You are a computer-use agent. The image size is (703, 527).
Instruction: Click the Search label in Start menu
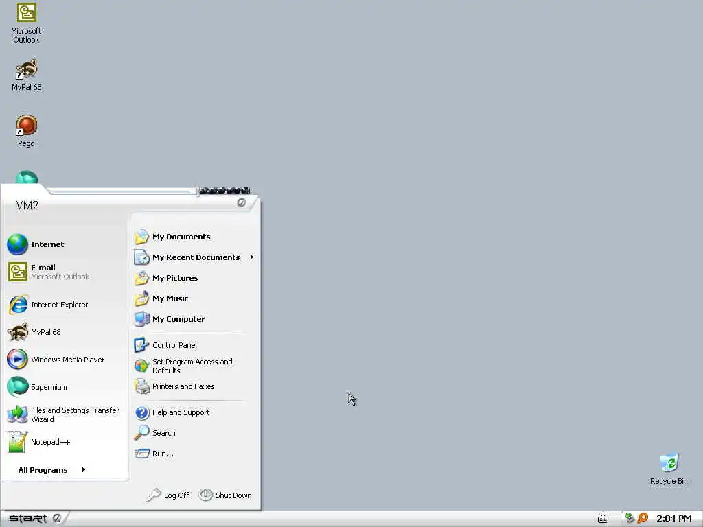(163, 433)
